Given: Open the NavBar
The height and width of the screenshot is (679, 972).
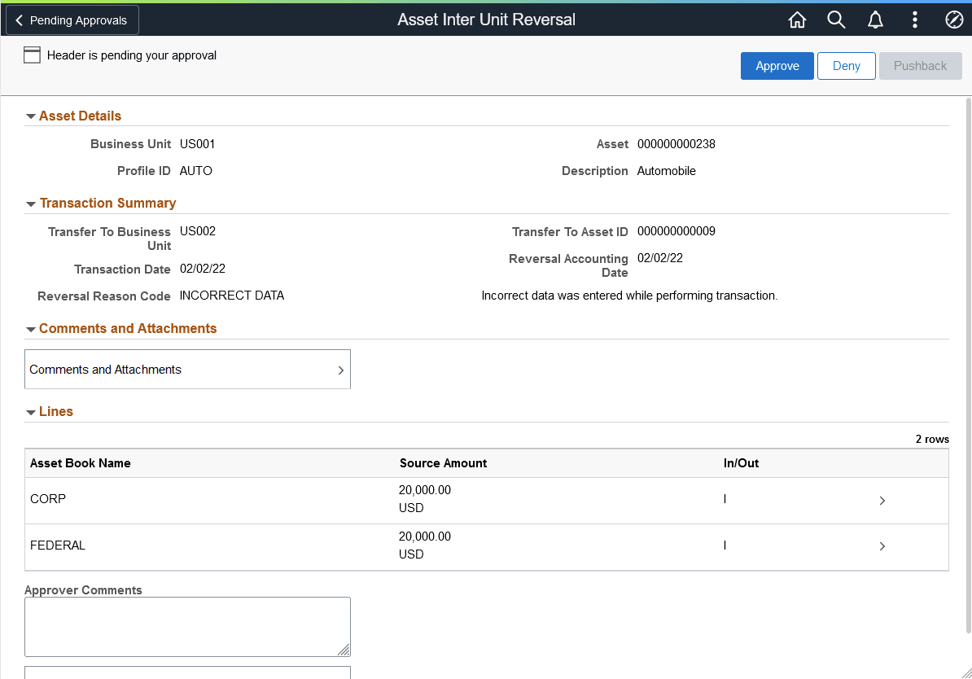Looking at the screenshot, I should point(953,19).
